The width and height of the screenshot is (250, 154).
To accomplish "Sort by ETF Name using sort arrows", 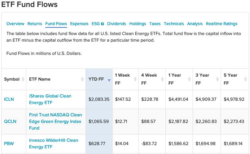I will 82,79.
